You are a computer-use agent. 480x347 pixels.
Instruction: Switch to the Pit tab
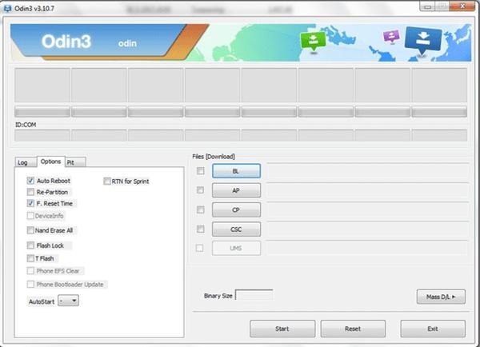coord(71,162)
